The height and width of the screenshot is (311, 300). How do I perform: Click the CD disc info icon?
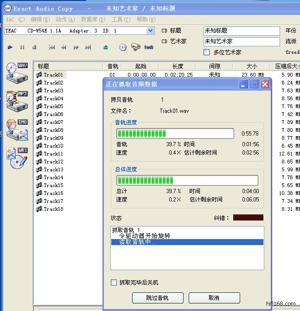tap(122, 47)
